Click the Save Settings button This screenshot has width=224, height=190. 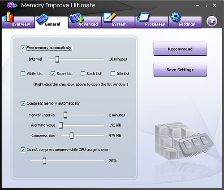pos(180,70)
